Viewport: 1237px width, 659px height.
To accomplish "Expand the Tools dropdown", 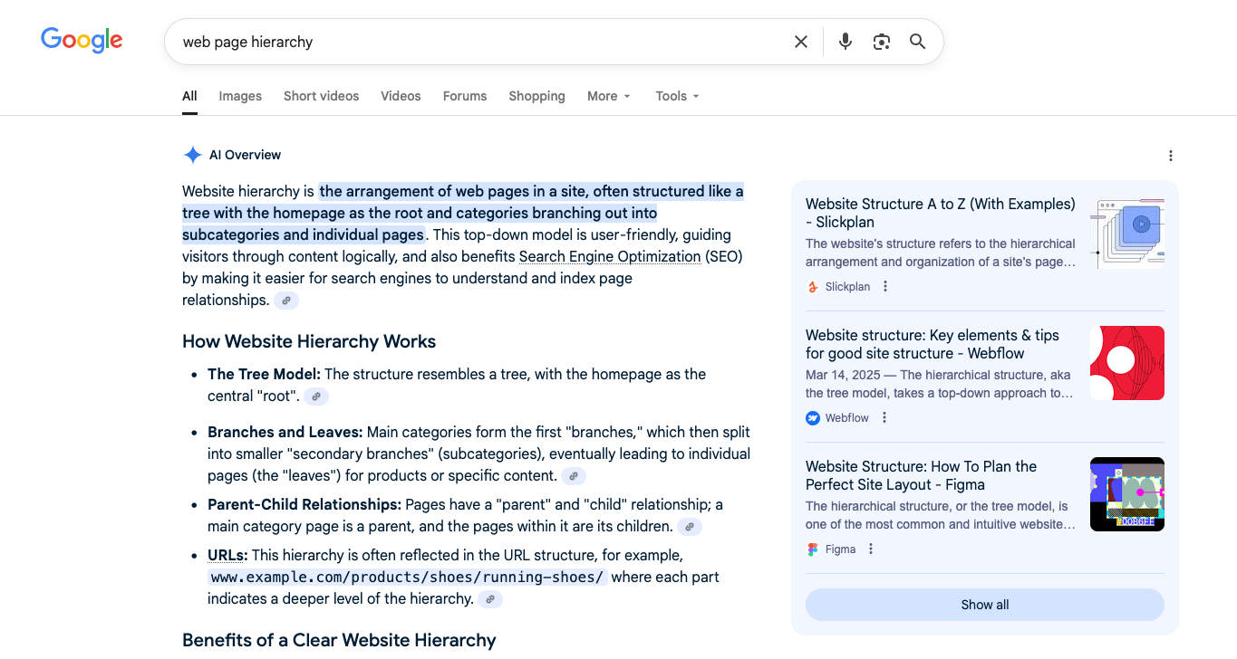I will (x=676, y=96).
